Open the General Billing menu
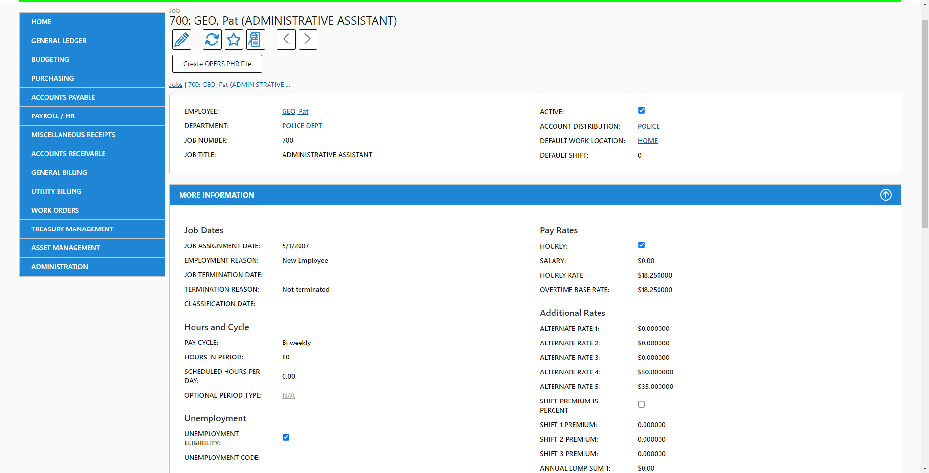This screenshot has width=929, height=473. click(92, 172)
